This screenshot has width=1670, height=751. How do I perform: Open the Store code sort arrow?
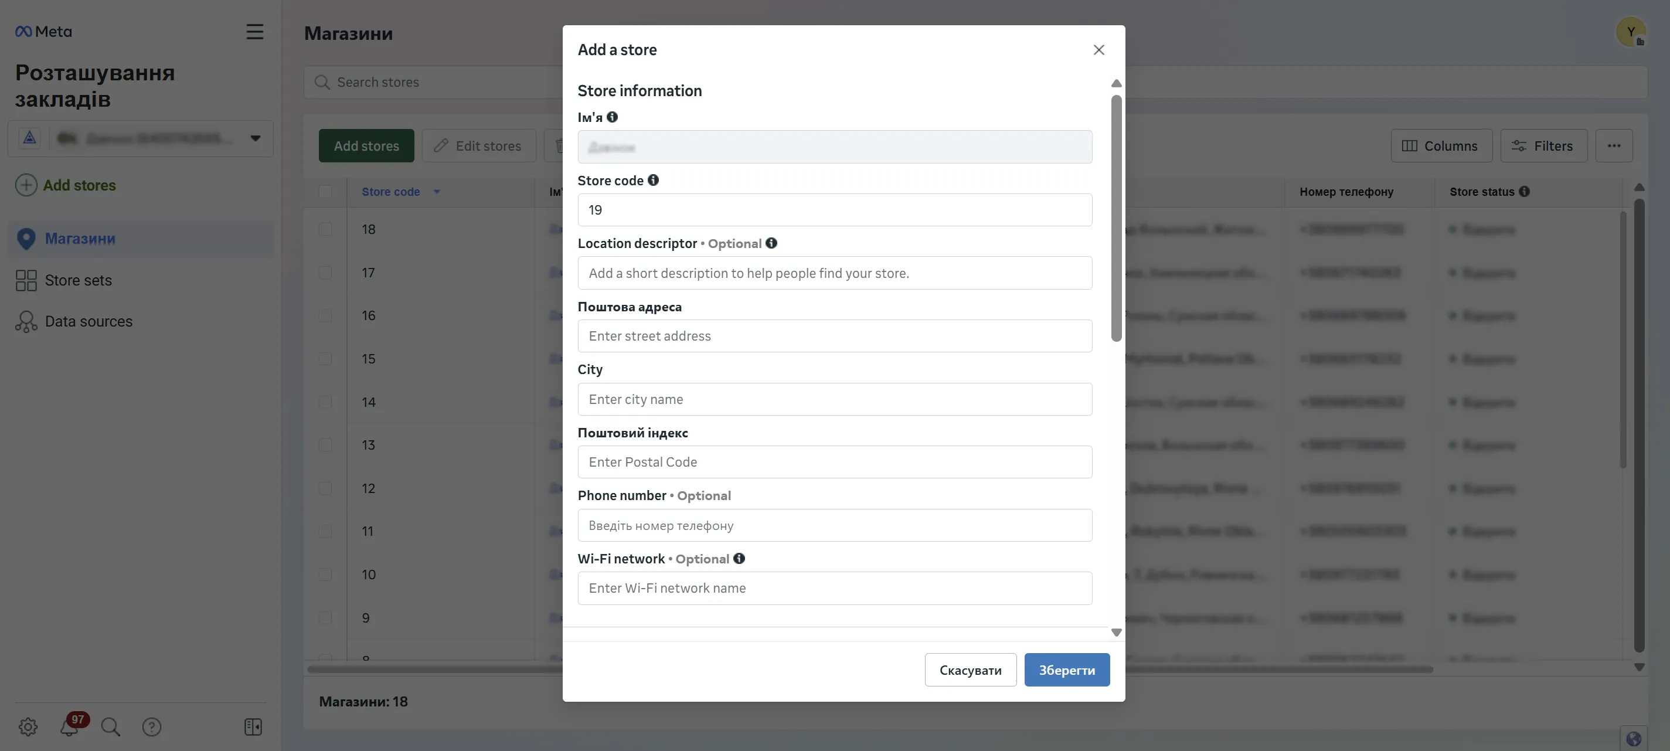click(437, 192)
